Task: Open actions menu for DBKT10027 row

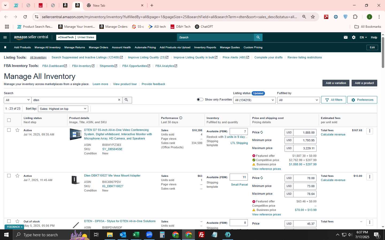Action: pyautogui.click(x=369, y=177)
